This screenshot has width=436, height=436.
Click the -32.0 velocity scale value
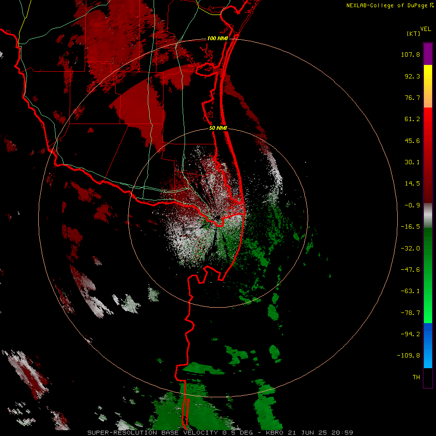[x=410, y=249]
